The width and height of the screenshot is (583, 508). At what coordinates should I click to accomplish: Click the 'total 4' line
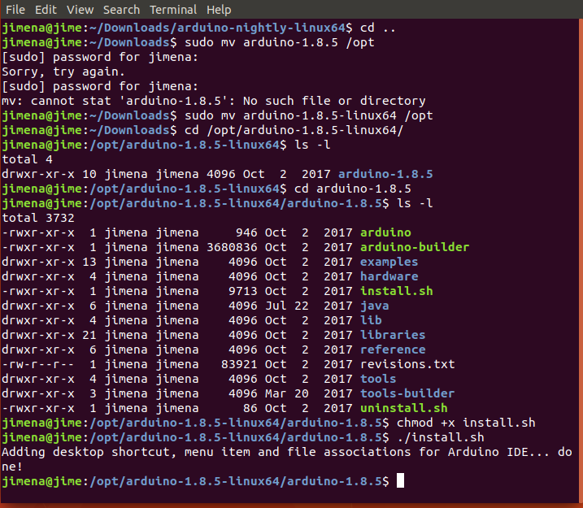[x=27, y=159]
